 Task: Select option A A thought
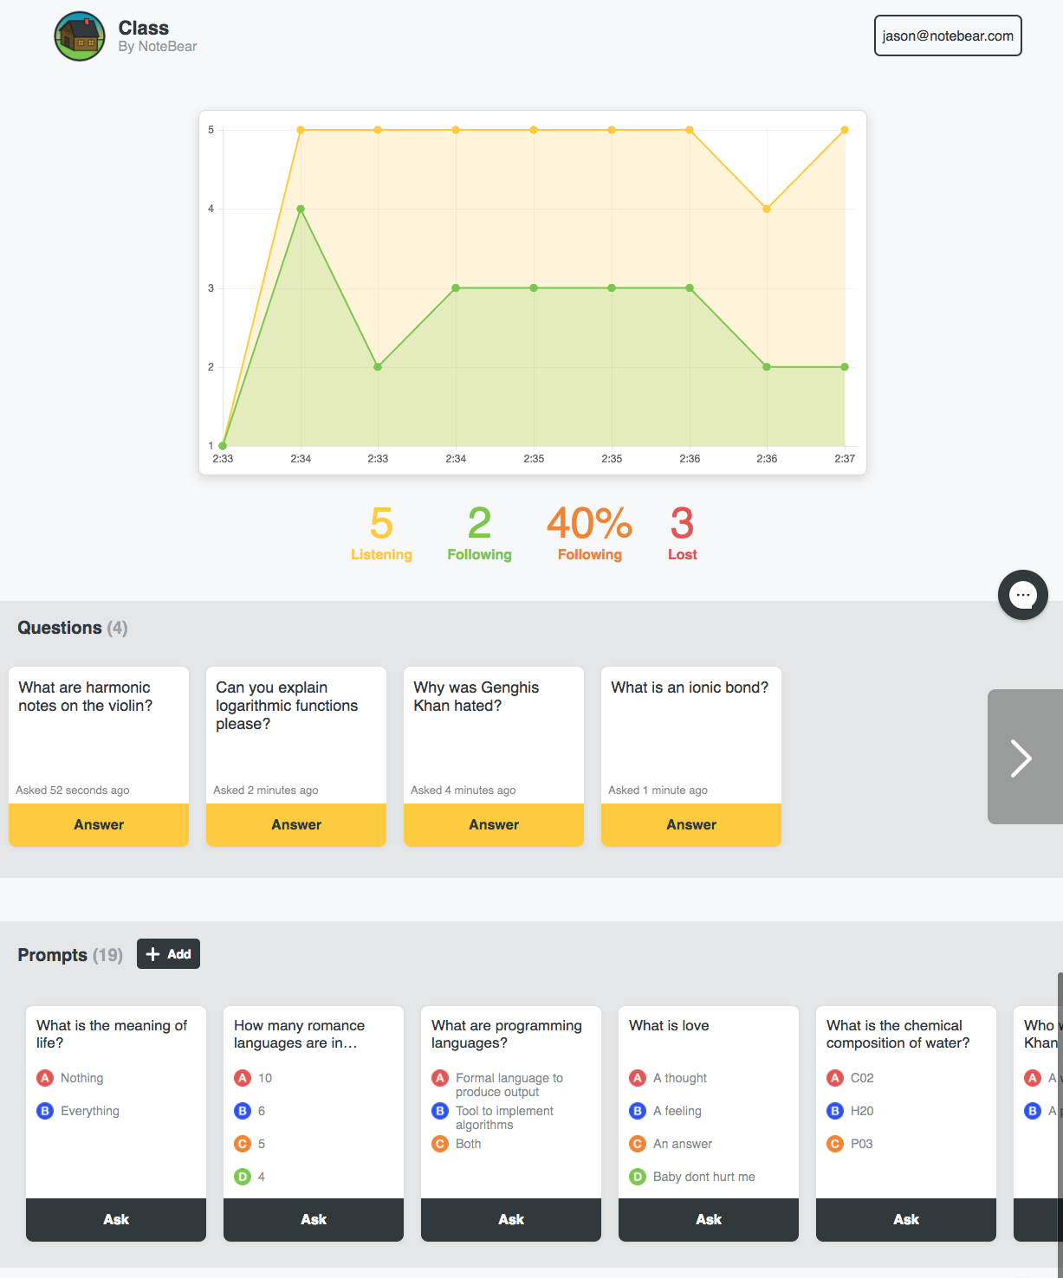point(668,1078)
